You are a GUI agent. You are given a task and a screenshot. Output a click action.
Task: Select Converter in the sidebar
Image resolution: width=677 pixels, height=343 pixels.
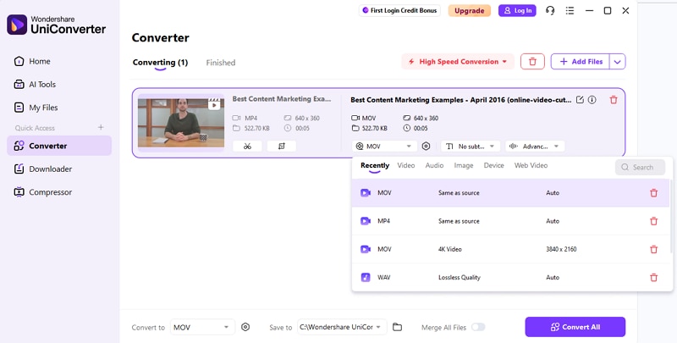point(59,146)
